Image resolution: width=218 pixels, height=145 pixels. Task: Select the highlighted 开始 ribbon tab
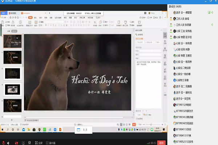click(x=30, y=18)
